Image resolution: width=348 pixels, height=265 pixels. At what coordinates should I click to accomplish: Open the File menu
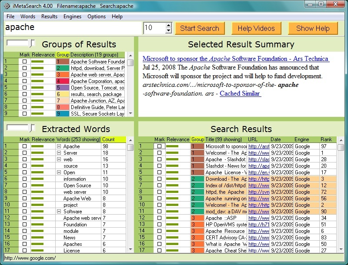[x=10, y=17]
